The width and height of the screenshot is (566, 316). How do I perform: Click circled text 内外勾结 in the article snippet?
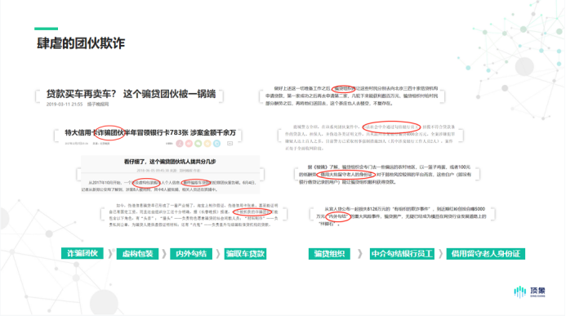pyautogui.click(x=337, y=217)
